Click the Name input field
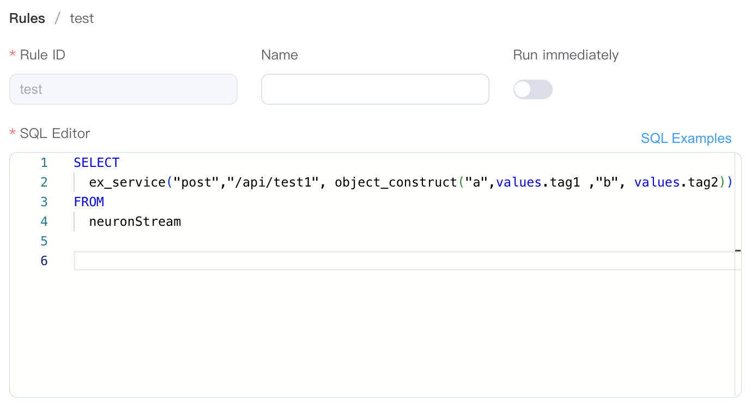Screen dimensions: 751x420 point(375,89)
